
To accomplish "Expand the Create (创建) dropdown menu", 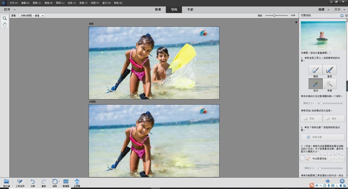I will coord(323,10).
